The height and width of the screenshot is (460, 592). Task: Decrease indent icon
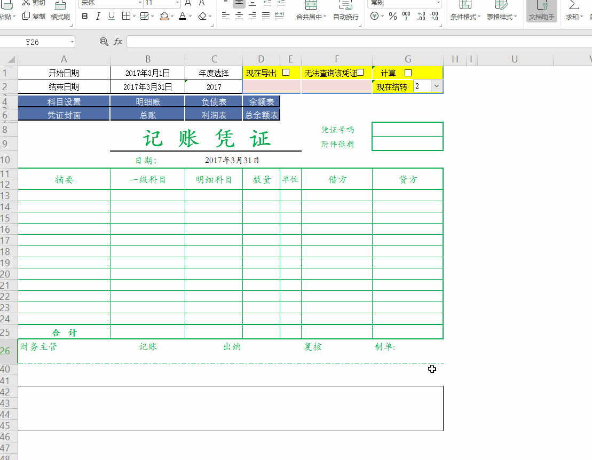click(267, 3)
